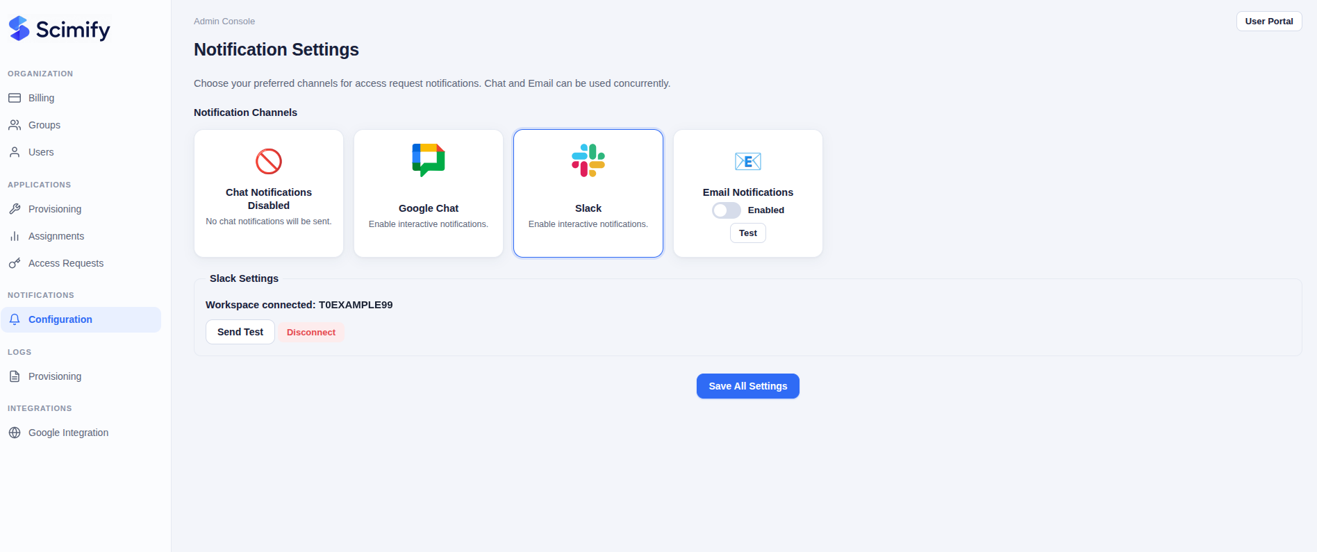Open Assignments page
Screen dimensions: 1317x552
pyautogui.click(x=81, y=236)
